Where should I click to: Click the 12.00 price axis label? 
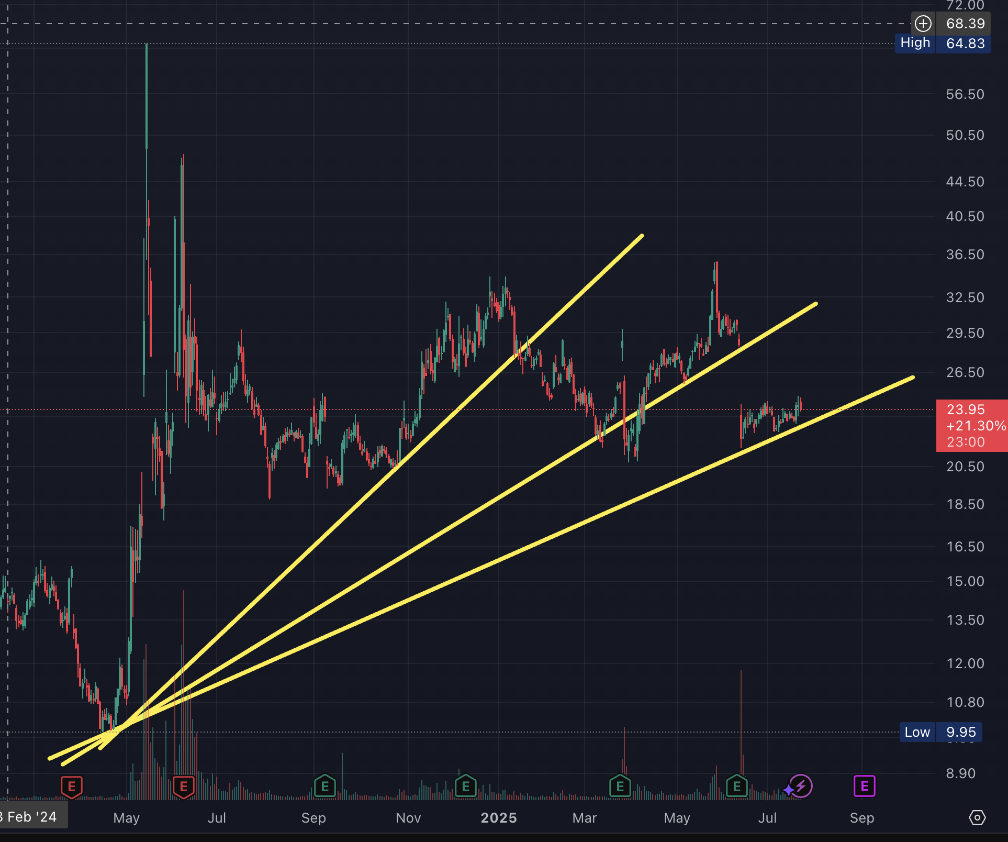(965, 663)
